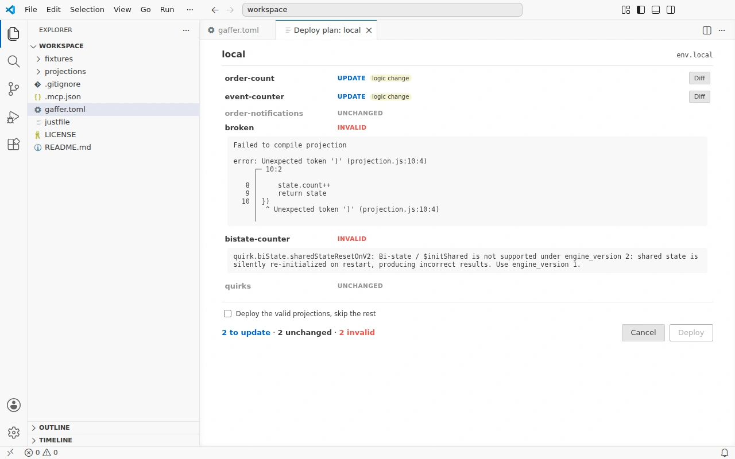
Task: Open the View menu
Action: pyautogui.click(x=123, y=10)
